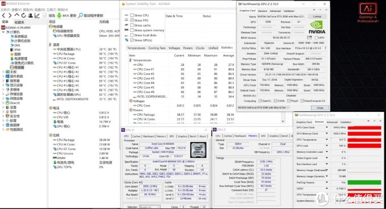Image resolution: width=386 pixels, height=209 pixels.
Task: Switch to the Voltages tab
Action: [x=174, y=48]
